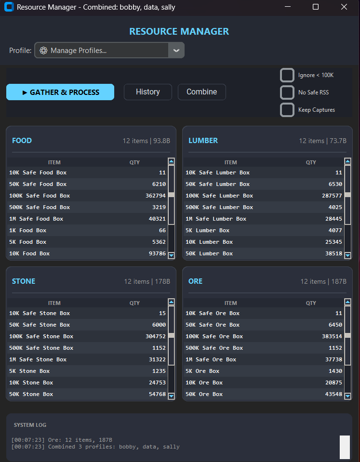
Task: Click scroll down arrow in Ore list
Action: (347, 396)
